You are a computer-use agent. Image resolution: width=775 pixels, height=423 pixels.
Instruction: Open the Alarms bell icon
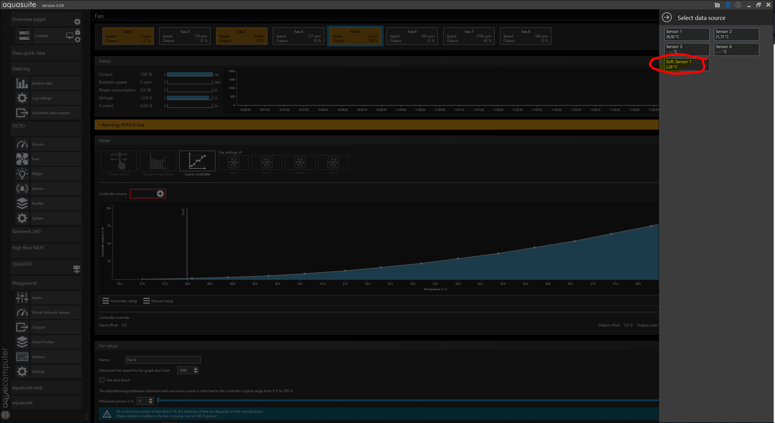[x=22, y=189]
